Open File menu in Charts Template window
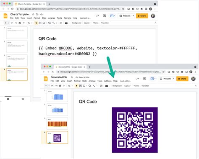The width and height of the screenshot is (199, 159). tap(12, 18)
